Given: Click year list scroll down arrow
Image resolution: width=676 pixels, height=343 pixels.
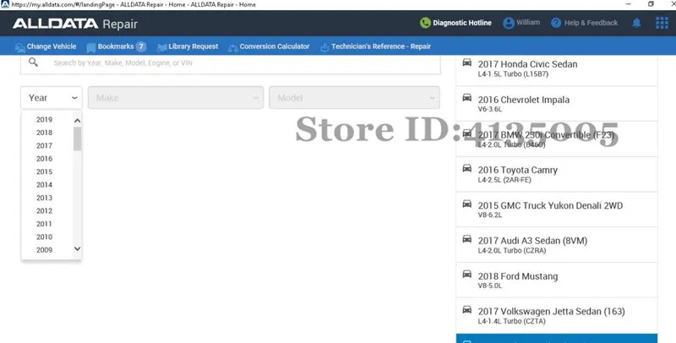Looking at the screenshot, I should (x=77, y=248).
